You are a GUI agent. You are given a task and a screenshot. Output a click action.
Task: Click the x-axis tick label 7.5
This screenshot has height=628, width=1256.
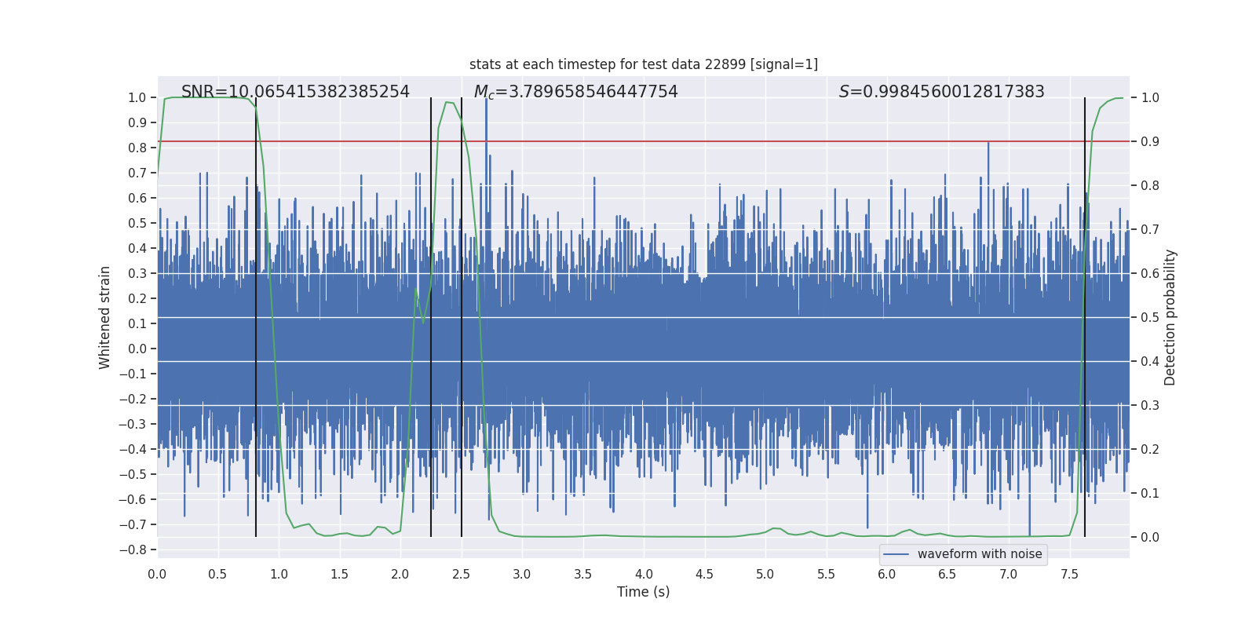pos(1069,574)
